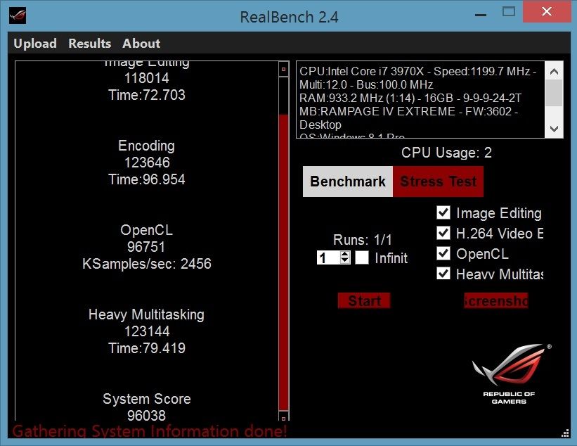Click the 'CPU Usage: 2' label
The width and height of the screenshot is (577, 446).
coord(446,153)
